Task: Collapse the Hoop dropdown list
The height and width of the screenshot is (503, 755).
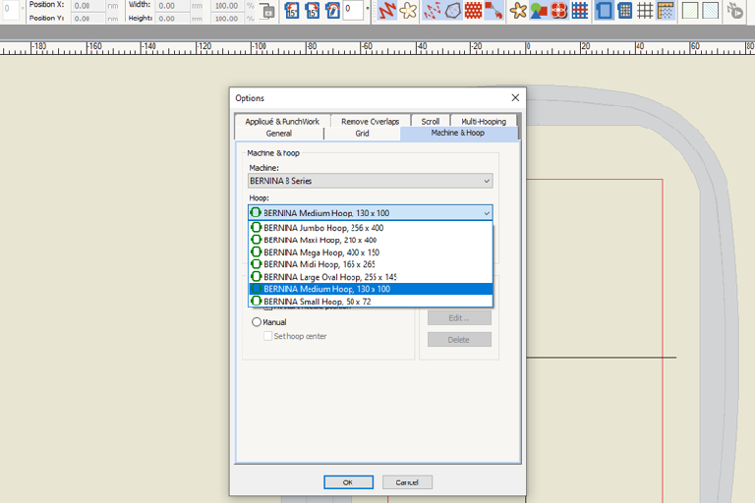Action: point(486,213)
